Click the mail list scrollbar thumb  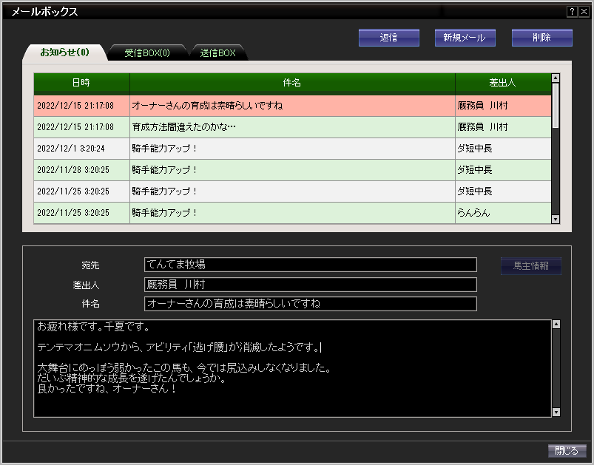click(x=556, y=106)
